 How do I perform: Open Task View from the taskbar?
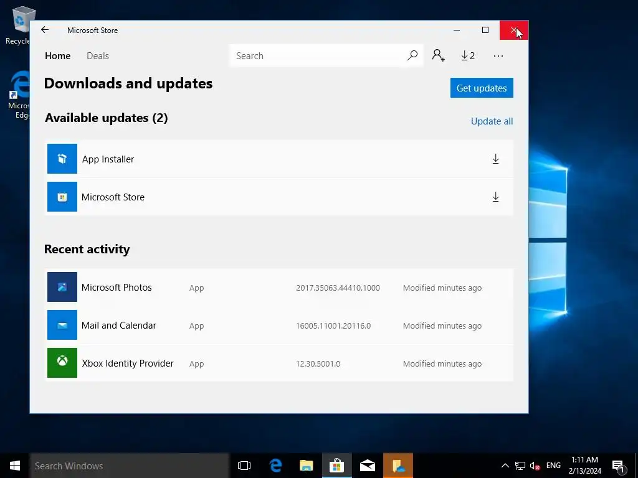pos(244,466)
